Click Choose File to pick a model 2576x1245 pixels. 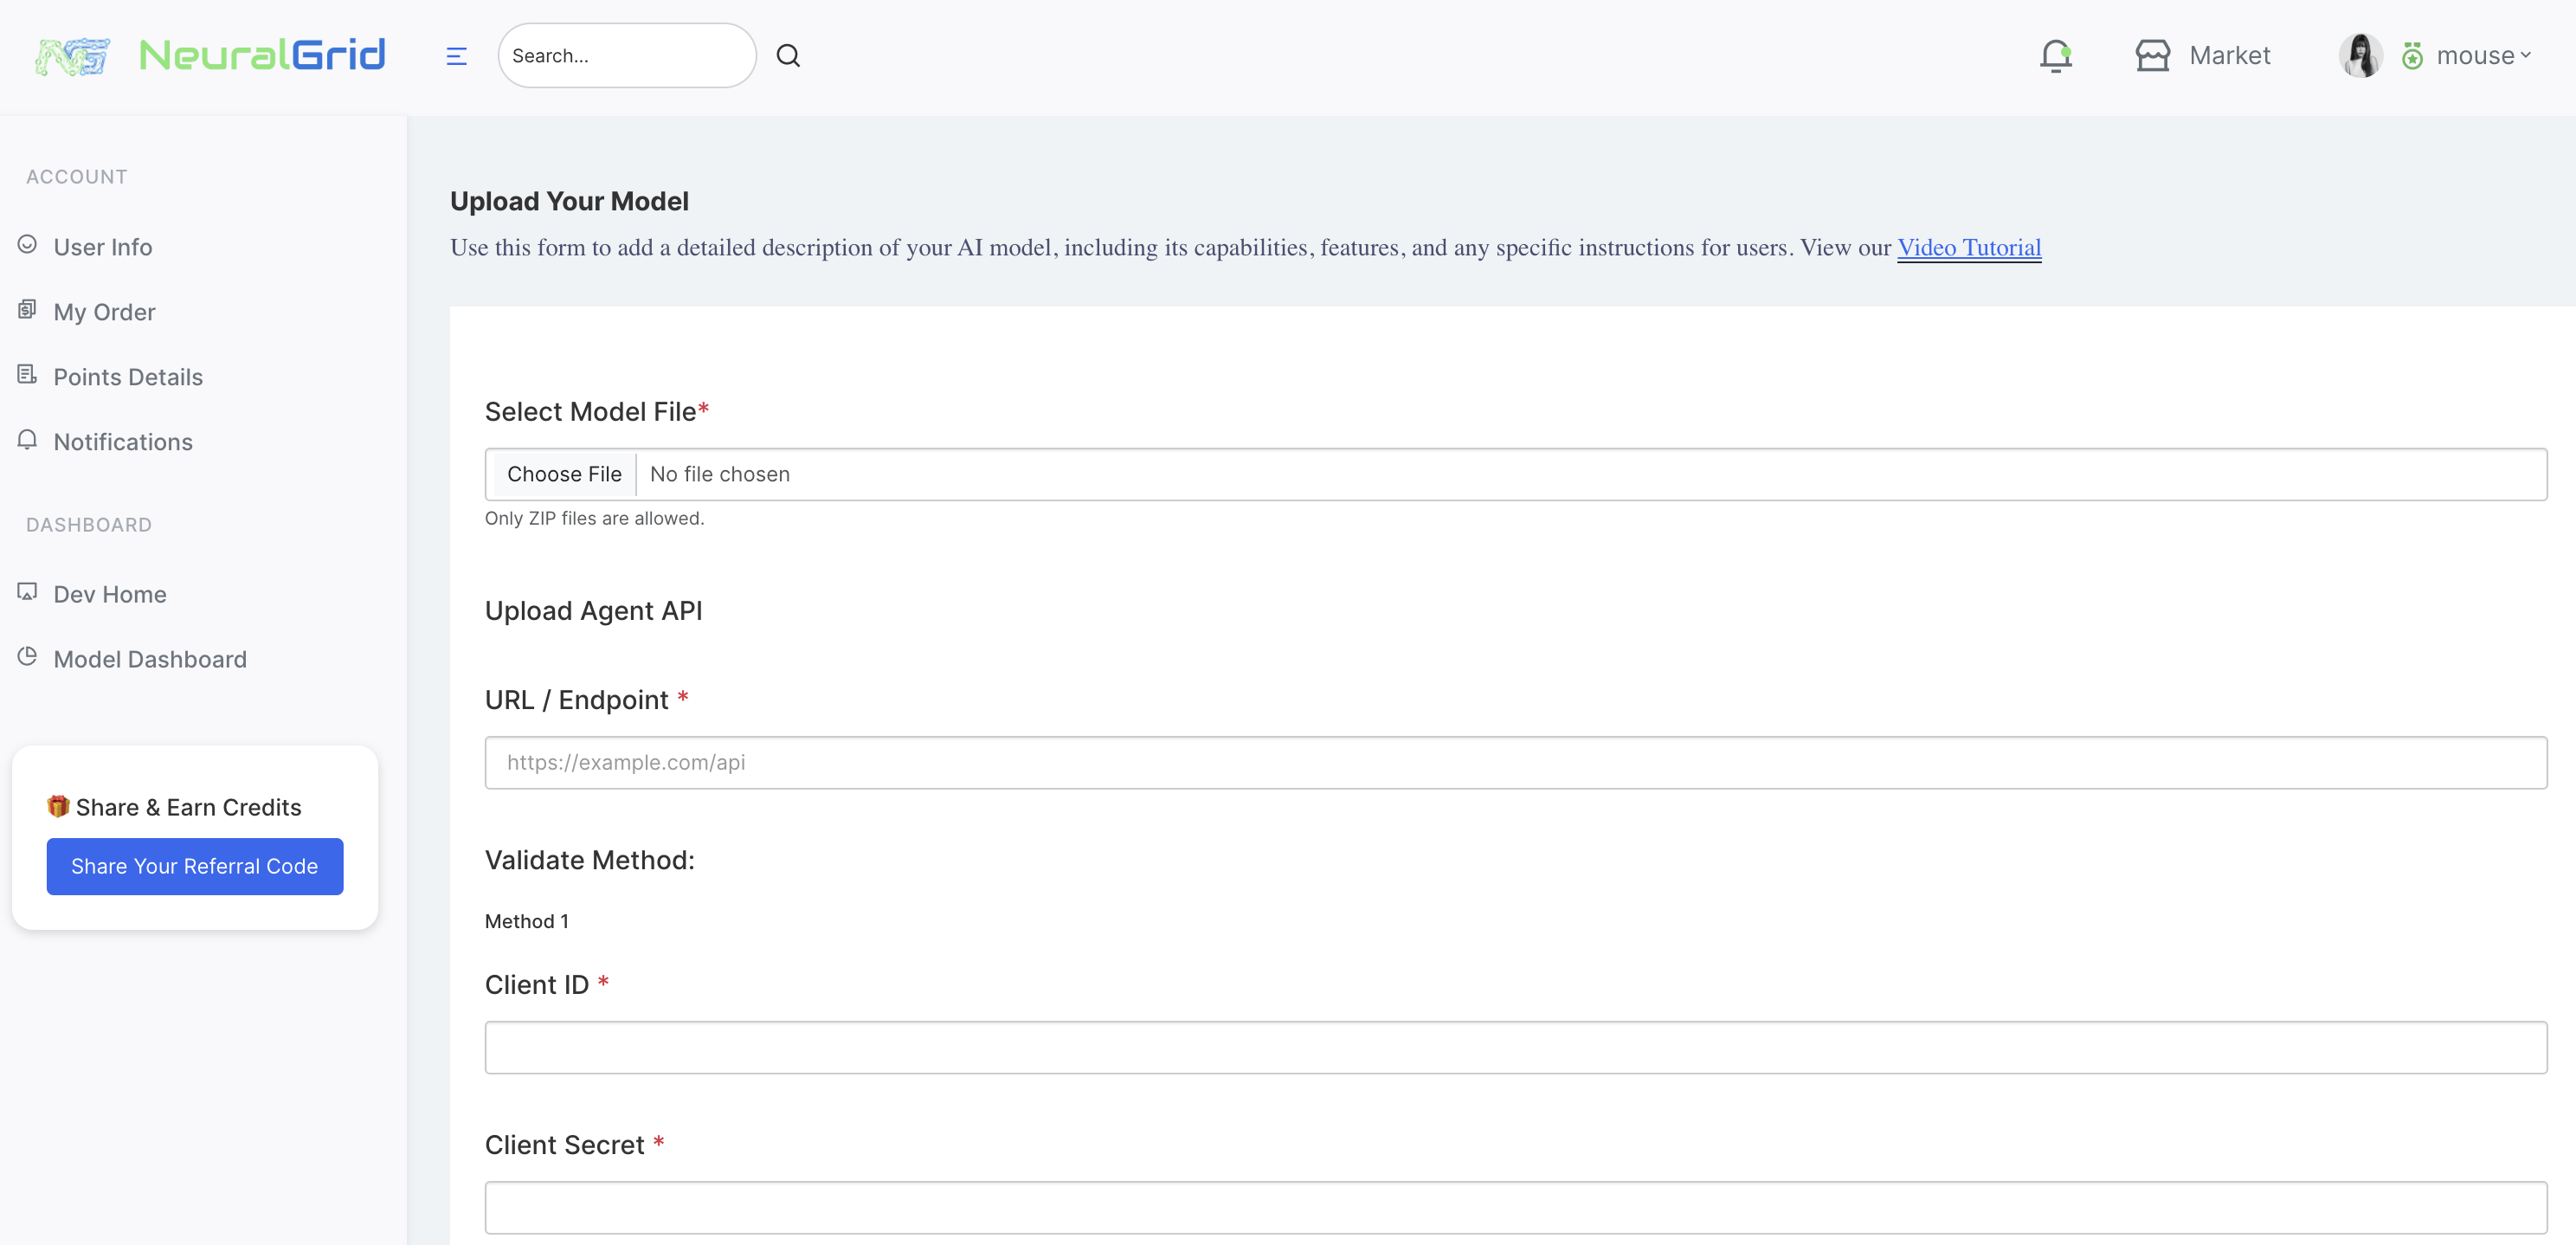click(564, 473)
